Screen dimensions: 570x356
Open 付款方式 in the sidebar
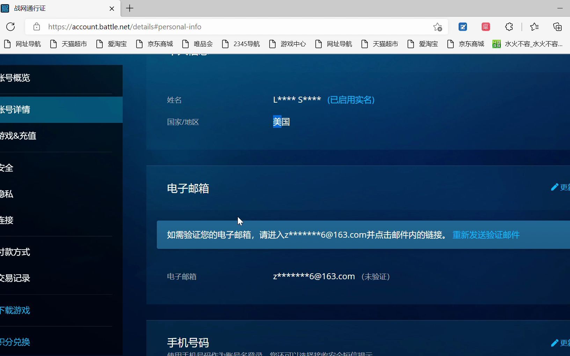coord(61,252)
